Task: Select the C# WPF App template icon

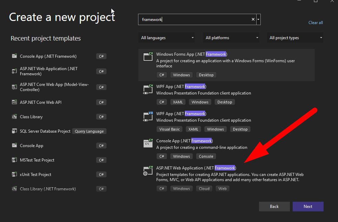Action: point(148,89)
